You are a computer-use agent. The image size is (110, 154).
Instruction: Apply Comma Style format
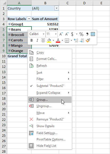tap(87, 34)
